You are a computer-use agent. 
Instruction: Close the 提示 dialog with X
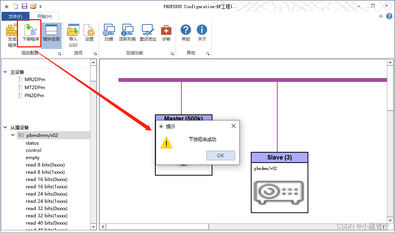[x=234, y=126]
